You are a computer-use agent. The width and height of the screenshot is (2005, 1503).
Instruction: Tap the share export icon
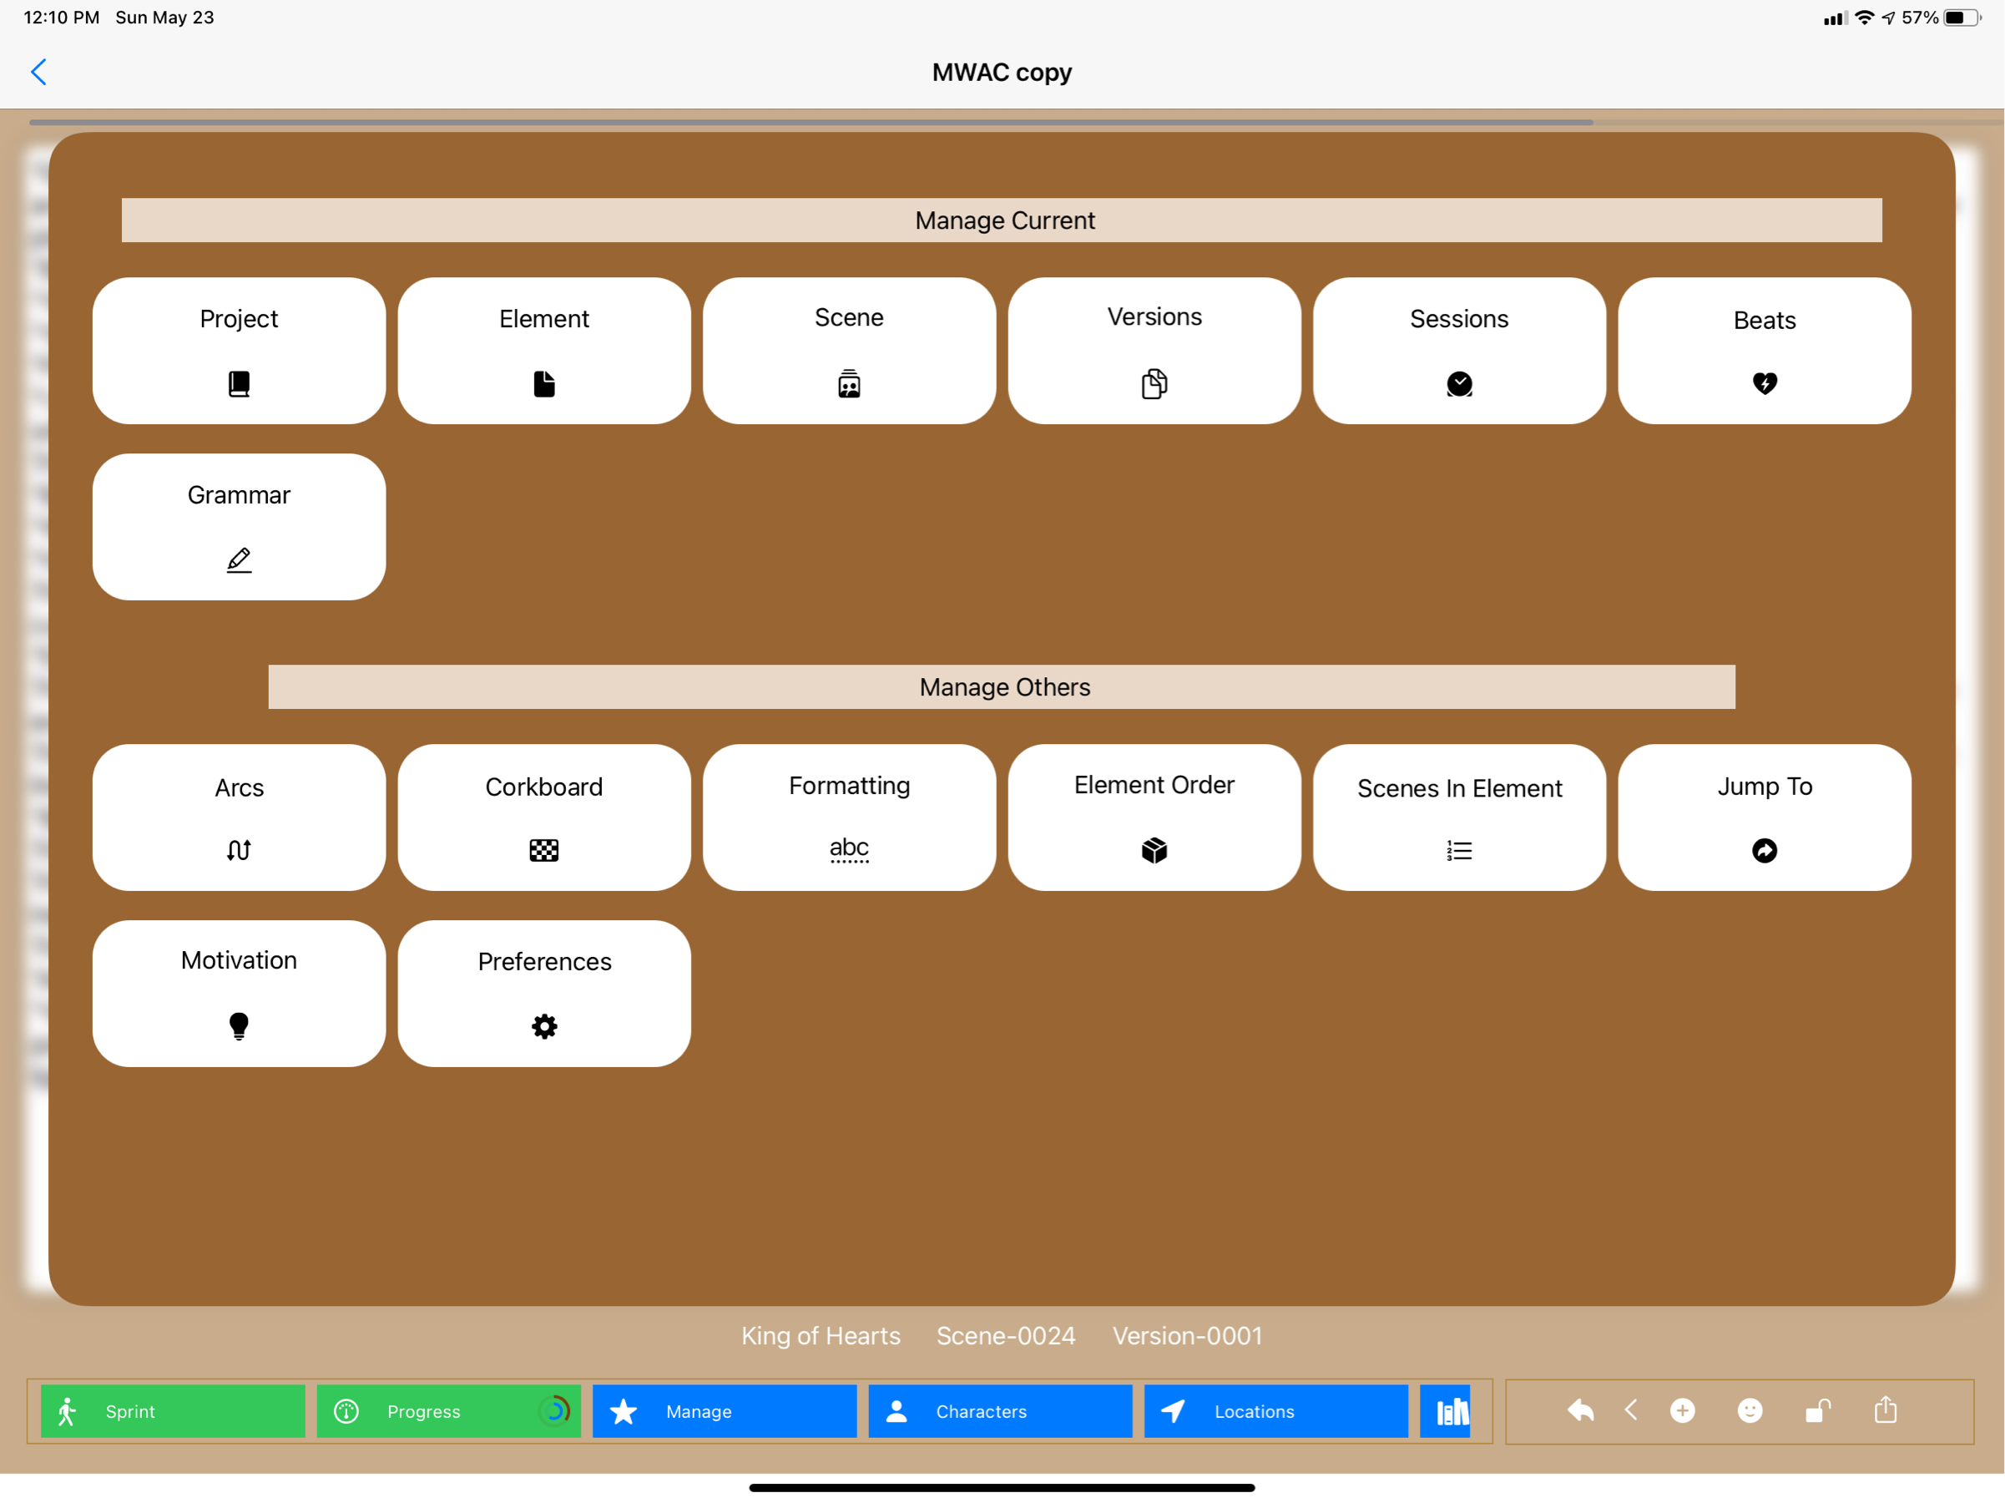tap(1886, 1409)
